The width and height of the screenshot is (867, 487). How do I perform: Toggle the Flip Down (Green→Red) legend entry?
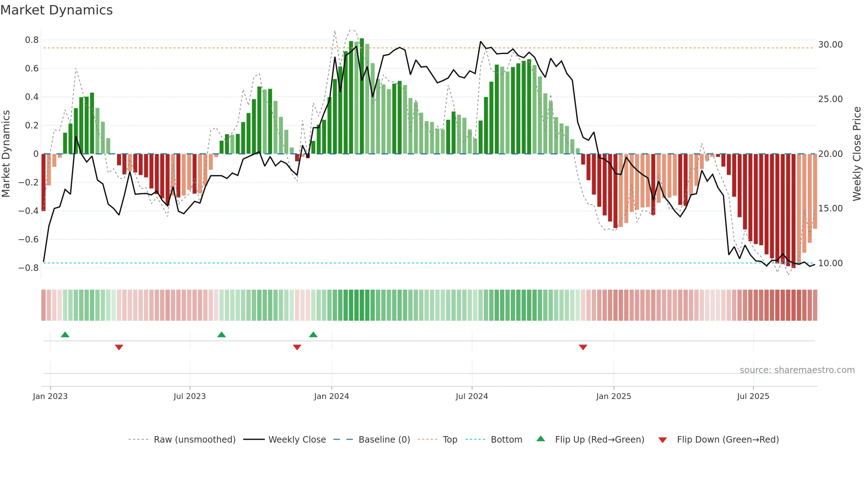point(719,440)
